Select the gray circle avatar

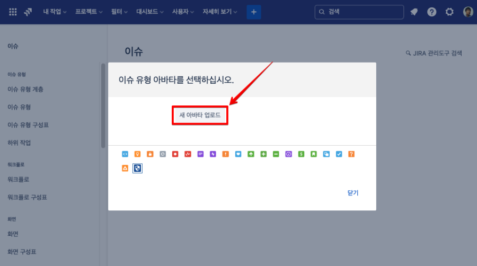point(163,154)
